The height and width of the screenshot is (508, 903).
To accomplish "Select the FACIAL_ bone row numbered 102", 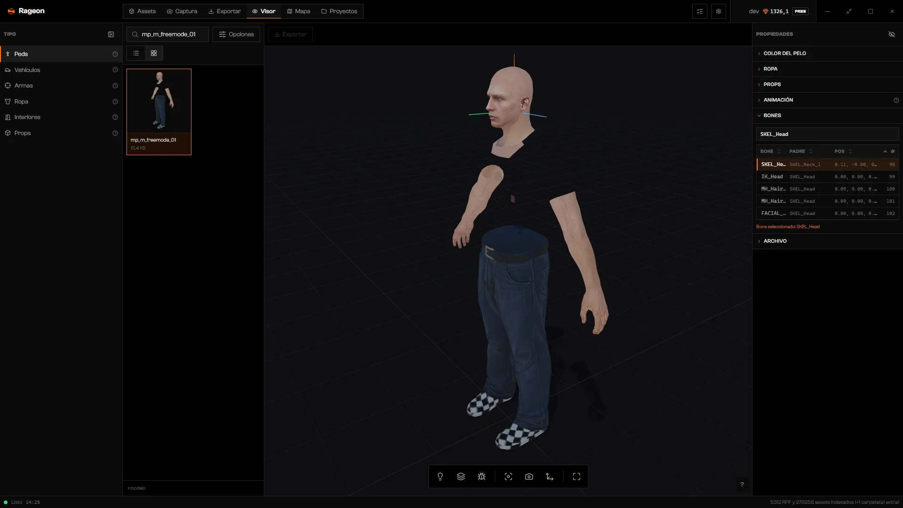I will click(x=828, y=214).
